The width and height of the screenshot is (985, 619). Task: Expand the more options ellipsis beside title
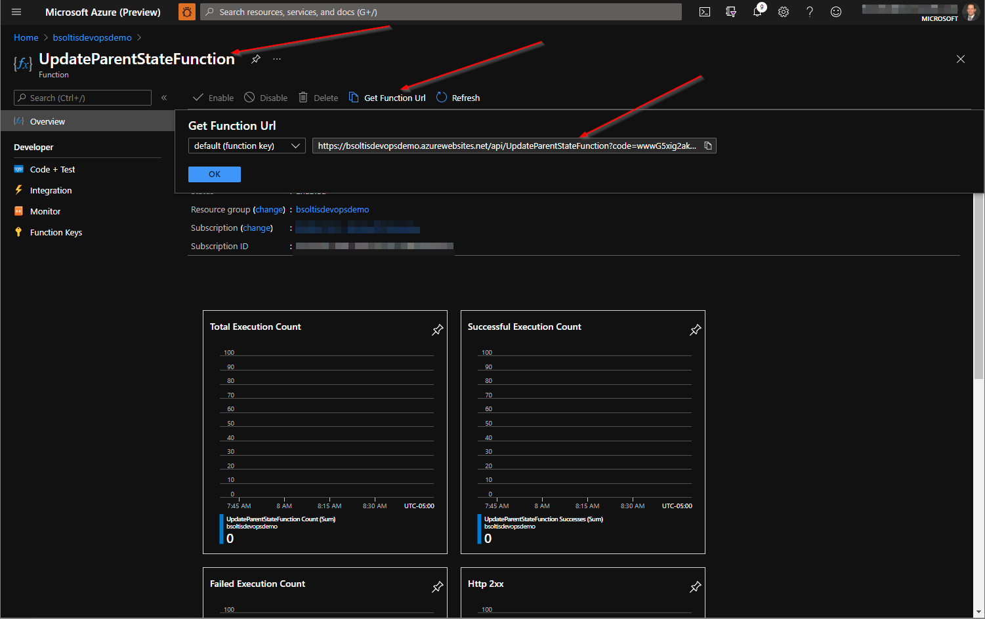coord(277,59)
